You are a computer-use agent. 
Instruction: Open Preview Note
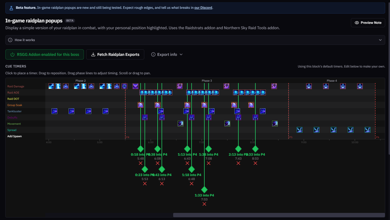coord(368,23)
